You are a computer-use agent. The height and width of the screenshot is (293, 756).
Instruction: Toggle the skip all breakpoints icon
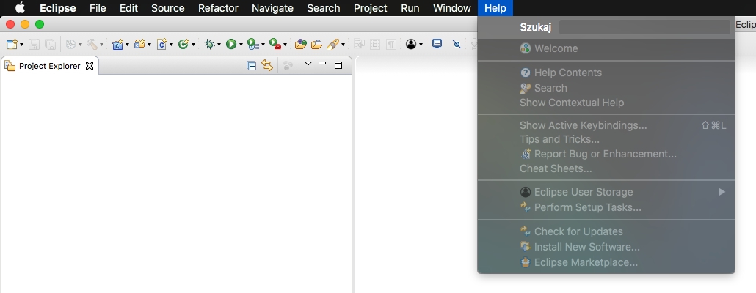[457, 45]
